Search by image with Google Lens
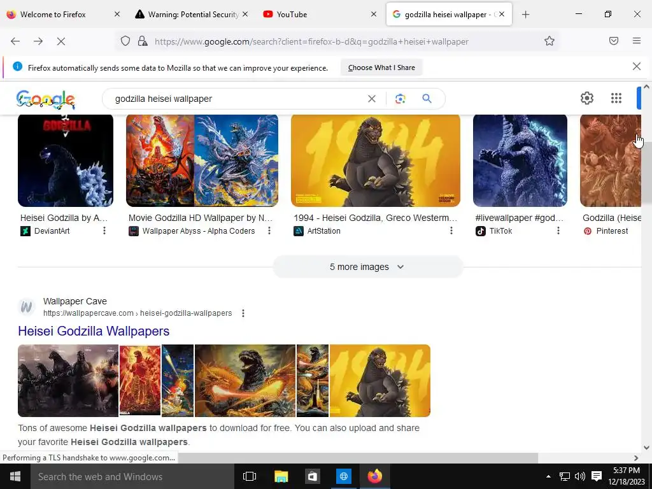Screen dimensions: 652x489 click(x=400, y=99)
